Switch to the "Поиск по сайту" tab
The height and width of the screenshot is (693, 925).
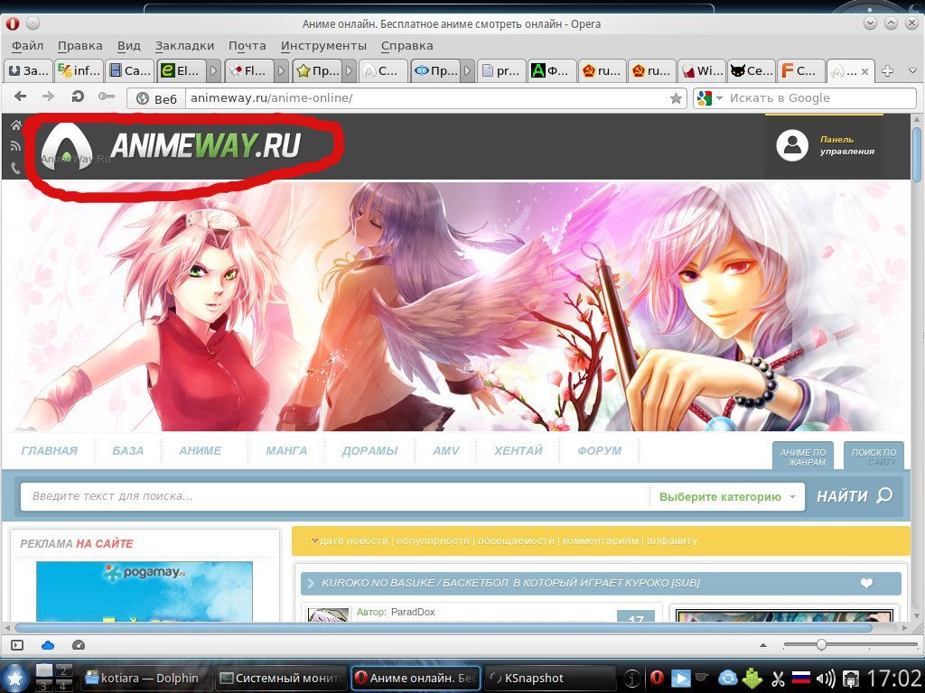[874, 456]
